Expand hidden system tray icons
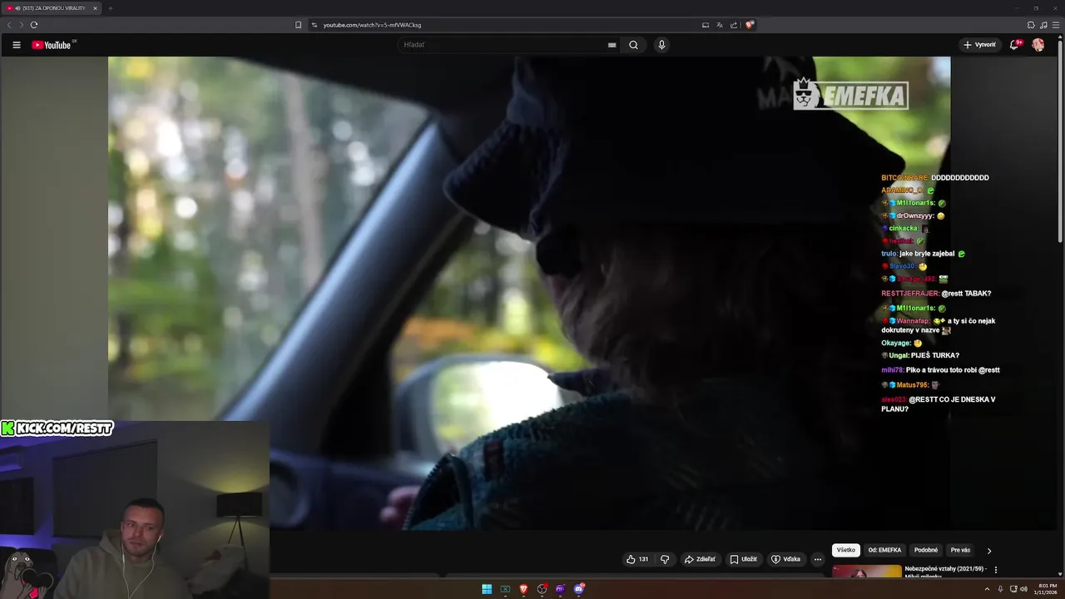This screenshot has width=1065, height=599. coord(988,589)
